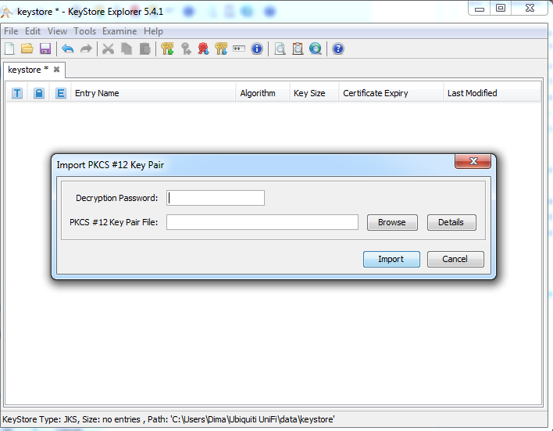
Task: Open the Edit menu
Action: tap(33, 31)
